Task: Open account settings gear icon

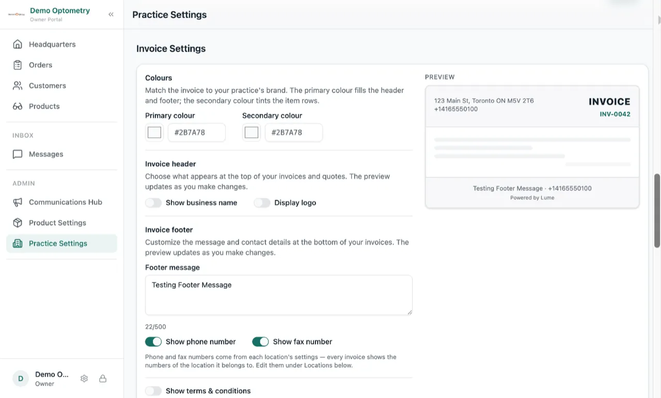Action: tap(84, 378)
